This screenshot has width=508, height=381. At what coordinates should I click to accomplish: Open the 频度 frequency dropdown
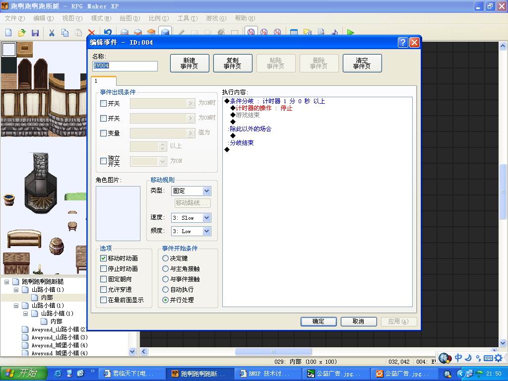207,231
